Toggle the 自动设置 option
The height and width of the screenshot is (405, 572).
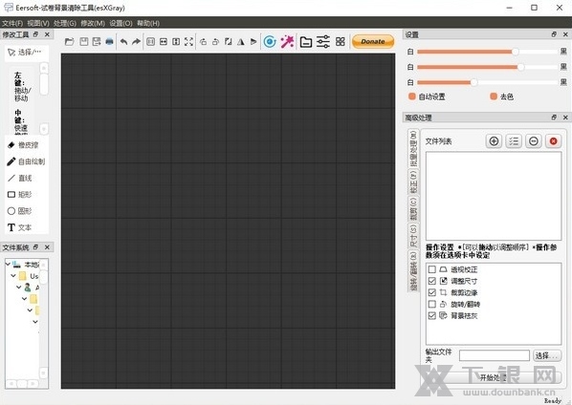click(427, 96)
